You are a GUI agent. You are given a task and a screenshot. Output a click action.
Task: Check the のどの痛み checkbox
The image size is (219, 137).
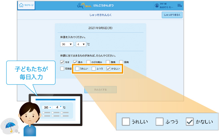88,62
